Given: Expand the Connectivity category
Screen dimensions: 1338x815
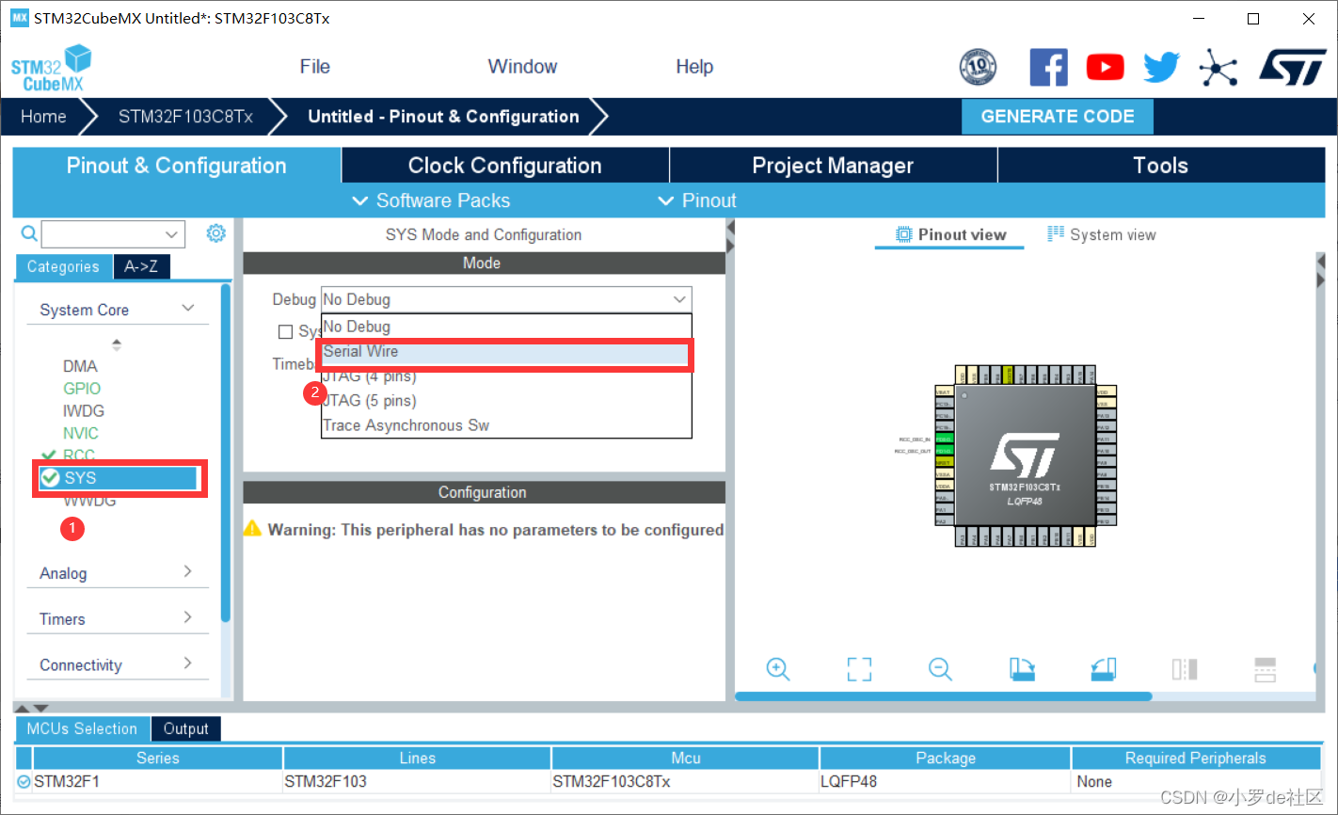Looking at the screenshot, I should coord(188,663).
